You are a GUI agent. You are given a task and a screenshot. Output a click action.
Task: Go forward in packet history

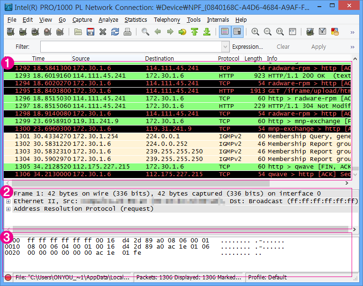170,31
